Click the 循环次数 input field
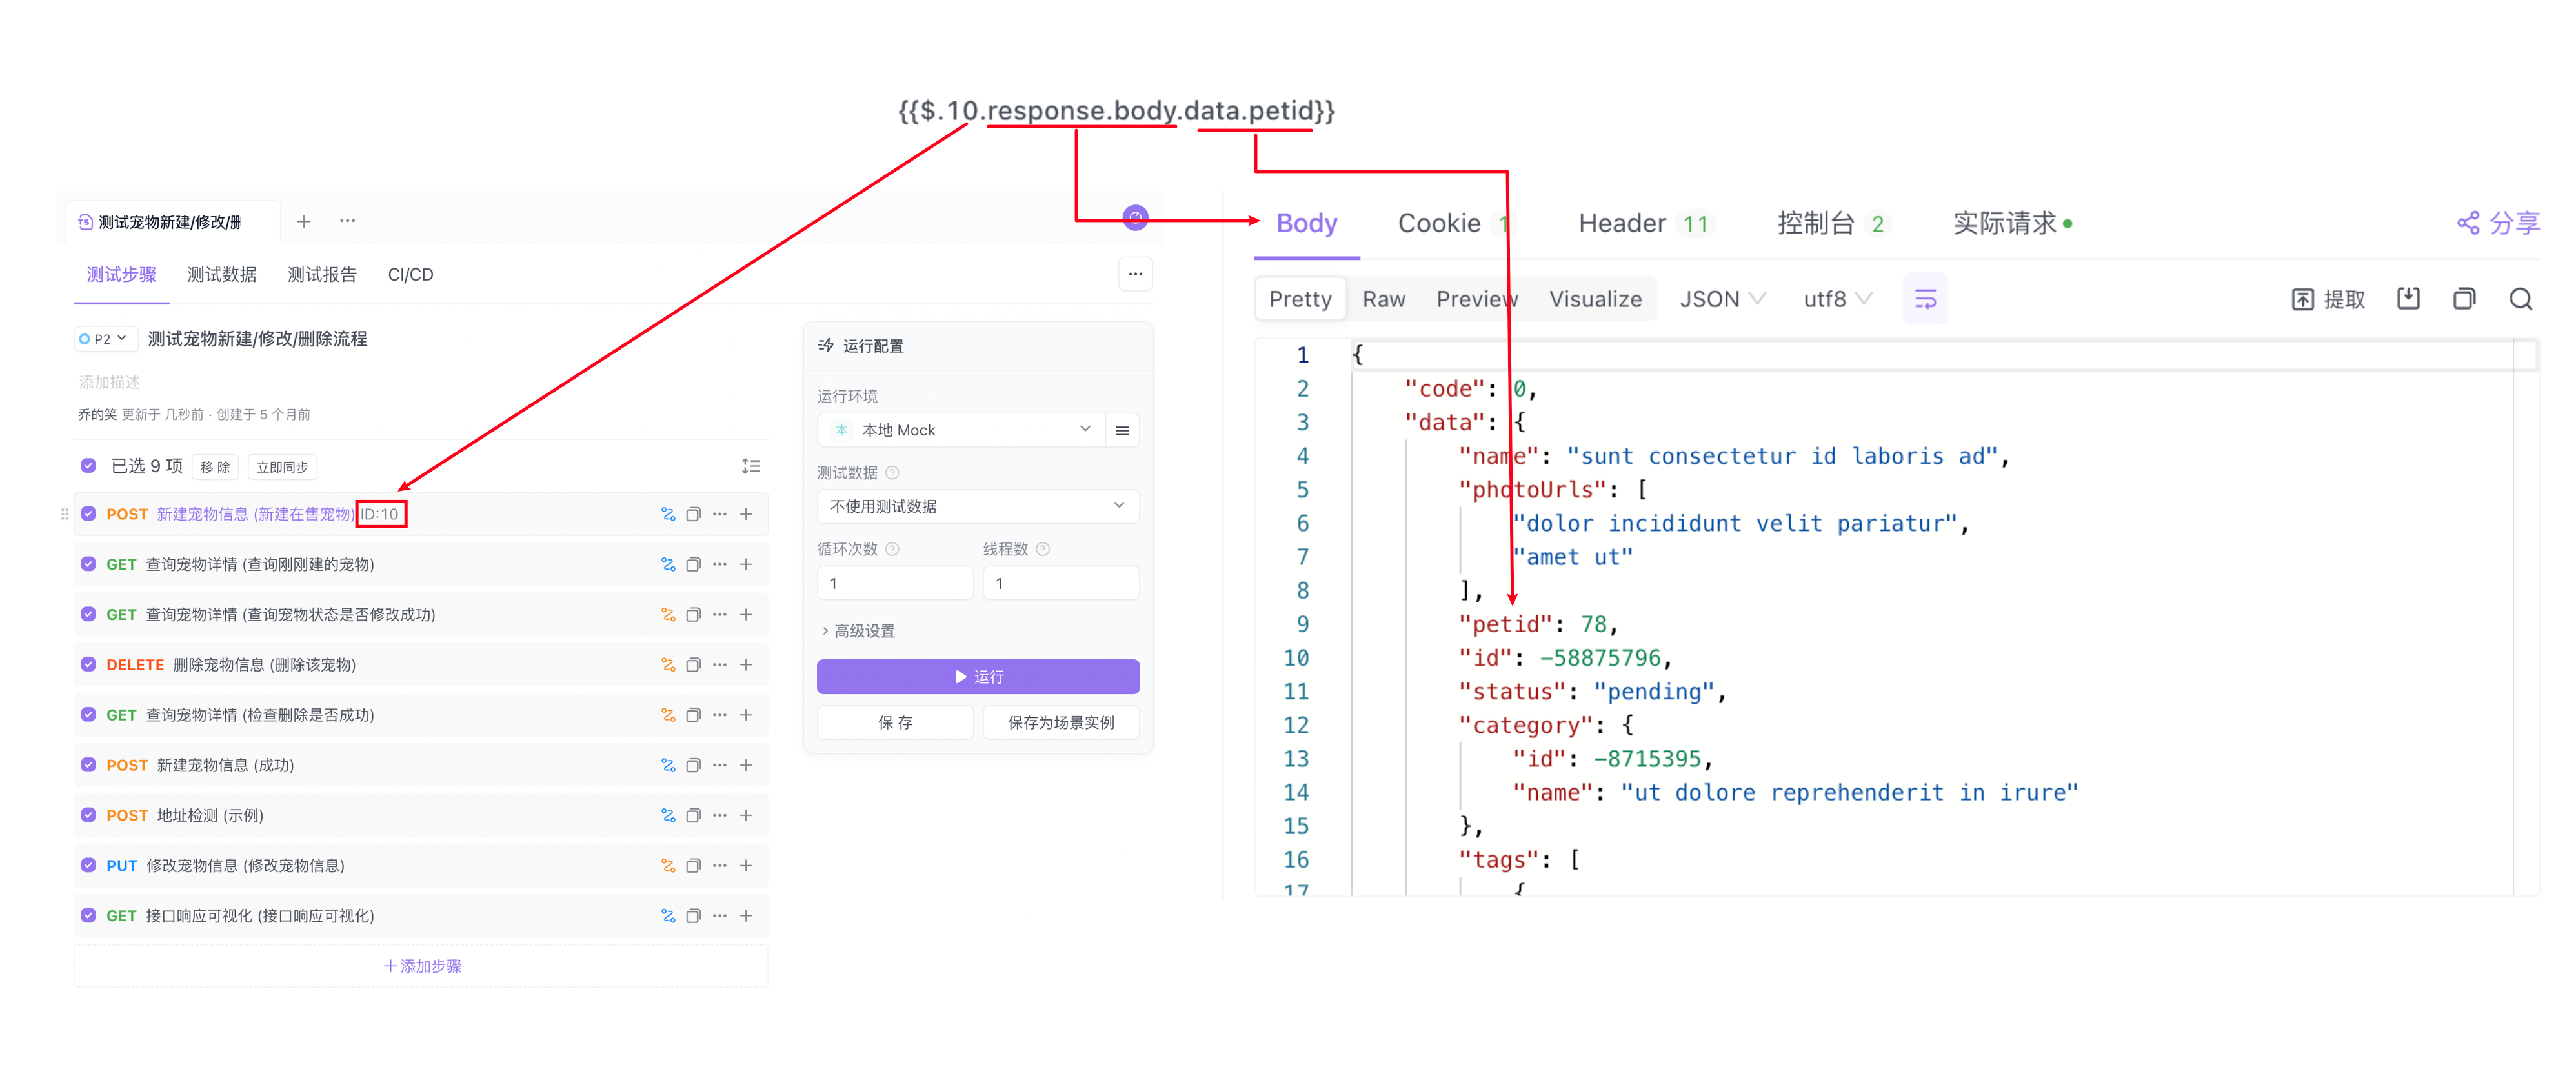 [x=894, y=584]
